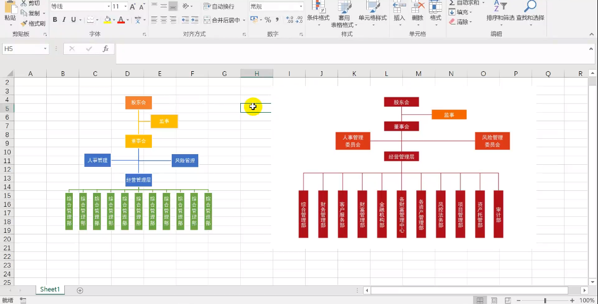598x304 pixels.
Task: Open Clear (清除) dropdown
Action: (461, 22)
